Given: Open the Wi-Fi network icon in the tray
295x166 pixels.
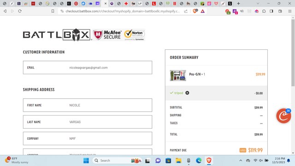Looking at the screenshot, I should point(255,160).
